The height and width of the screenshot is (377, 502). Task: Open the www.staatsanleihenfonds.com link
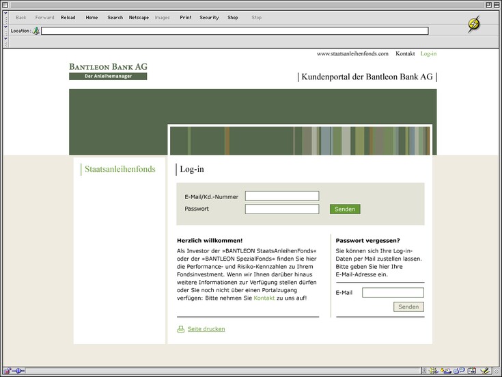click(352, 53)
